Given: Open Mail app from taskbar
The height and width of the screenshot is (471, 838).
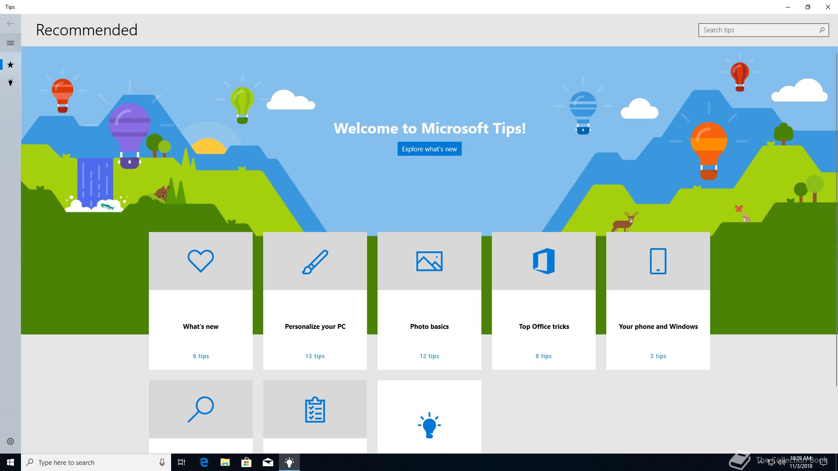Looking at the screenshot, I should [x=268, y=462].
